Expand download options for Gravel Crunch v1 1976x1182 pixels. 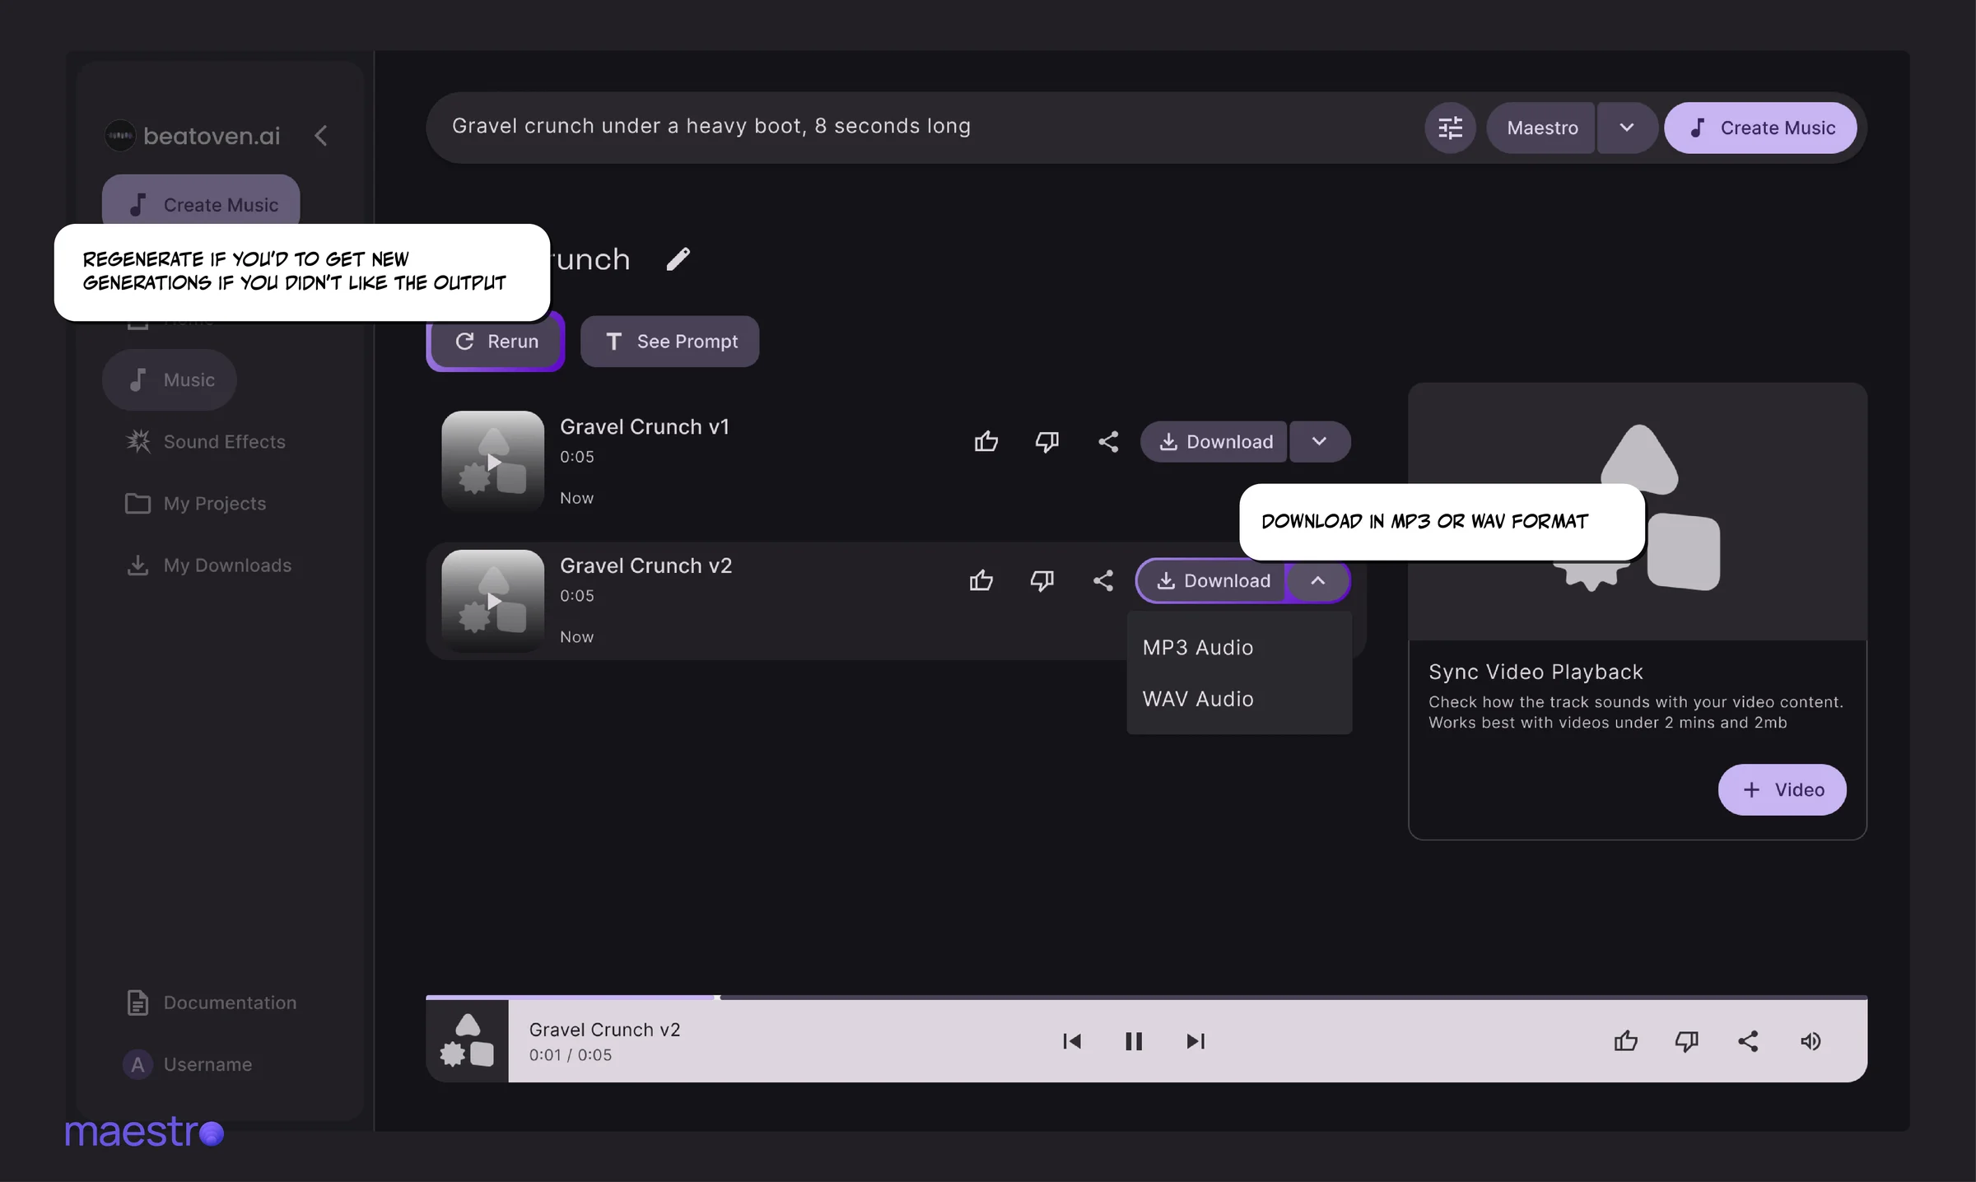[1320, 442]
